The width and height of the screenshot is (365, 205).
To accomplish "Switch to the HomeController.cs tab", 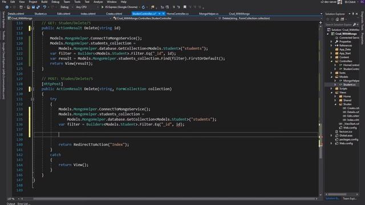I will 177,14.
